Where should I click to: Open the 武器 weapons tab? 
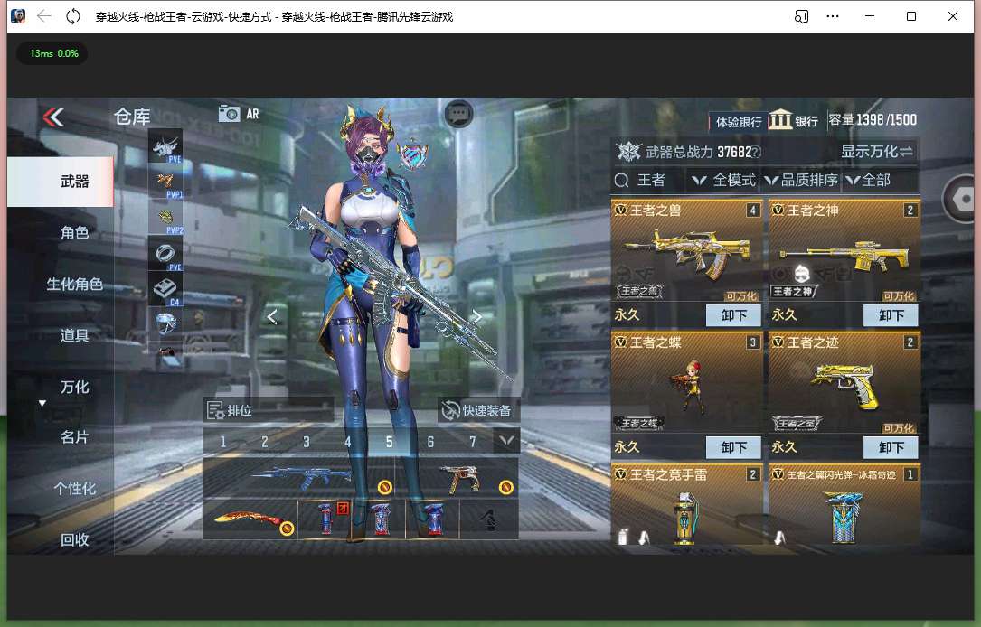coord(61,182)
